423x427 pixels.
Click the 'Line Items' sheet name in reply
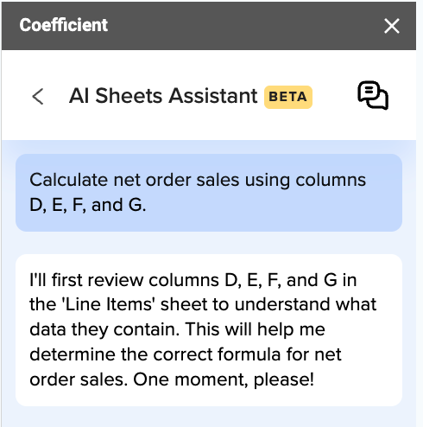pyautogui.click(x=110, y=304)
